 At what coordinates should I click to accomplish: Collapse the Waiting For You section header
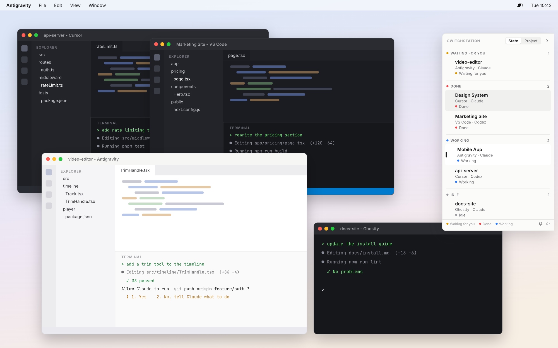[x=498, y=53]
